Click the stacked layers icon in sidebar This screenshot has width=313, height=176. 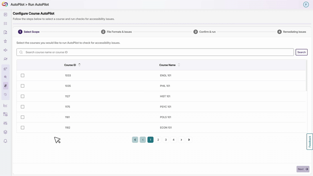(x=5, y=132)
